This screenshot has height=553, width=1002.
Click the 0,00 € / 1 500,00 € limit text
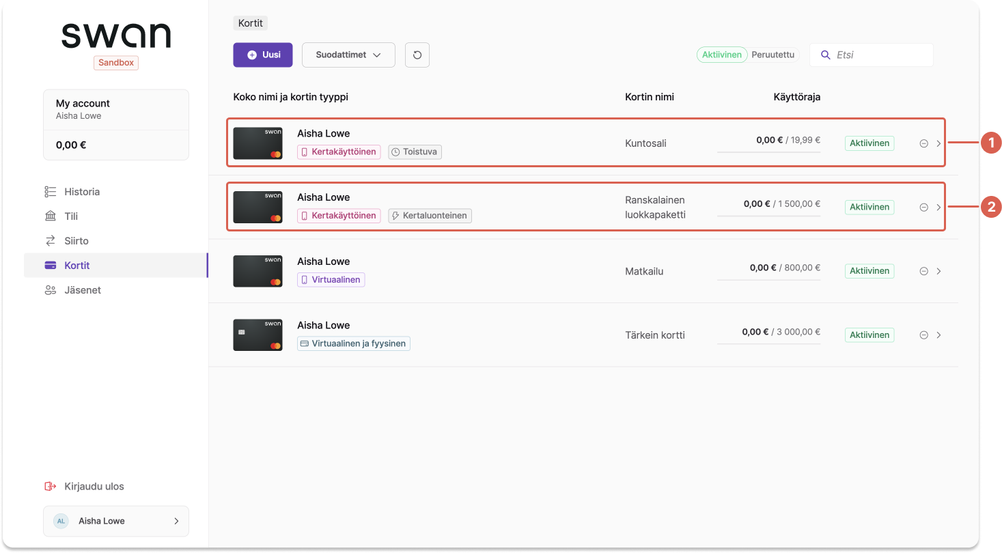(782, 203)
